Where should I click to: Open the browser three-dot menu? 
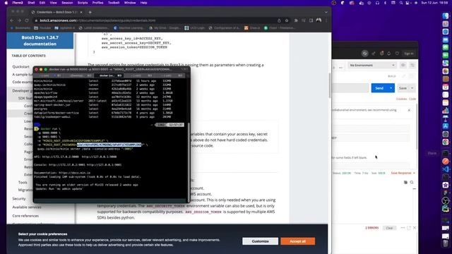click(326, 20)
